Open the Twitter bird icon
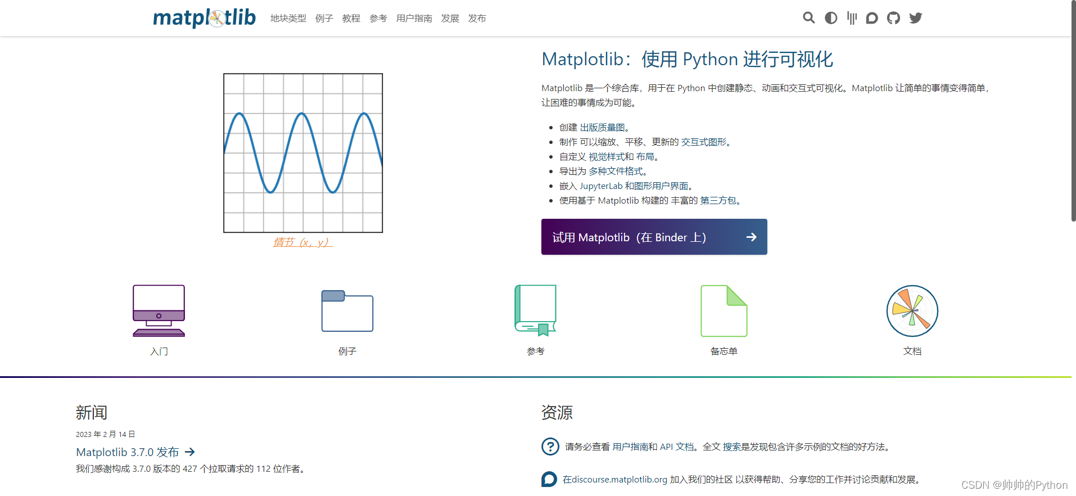The image size is (1076, 496). [916, 18]
